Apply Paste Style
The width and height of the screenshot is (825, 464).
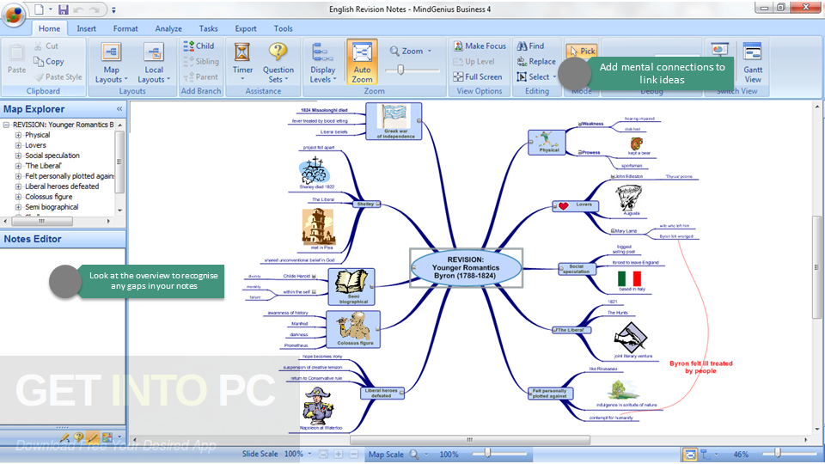click(x=58, y=76)
